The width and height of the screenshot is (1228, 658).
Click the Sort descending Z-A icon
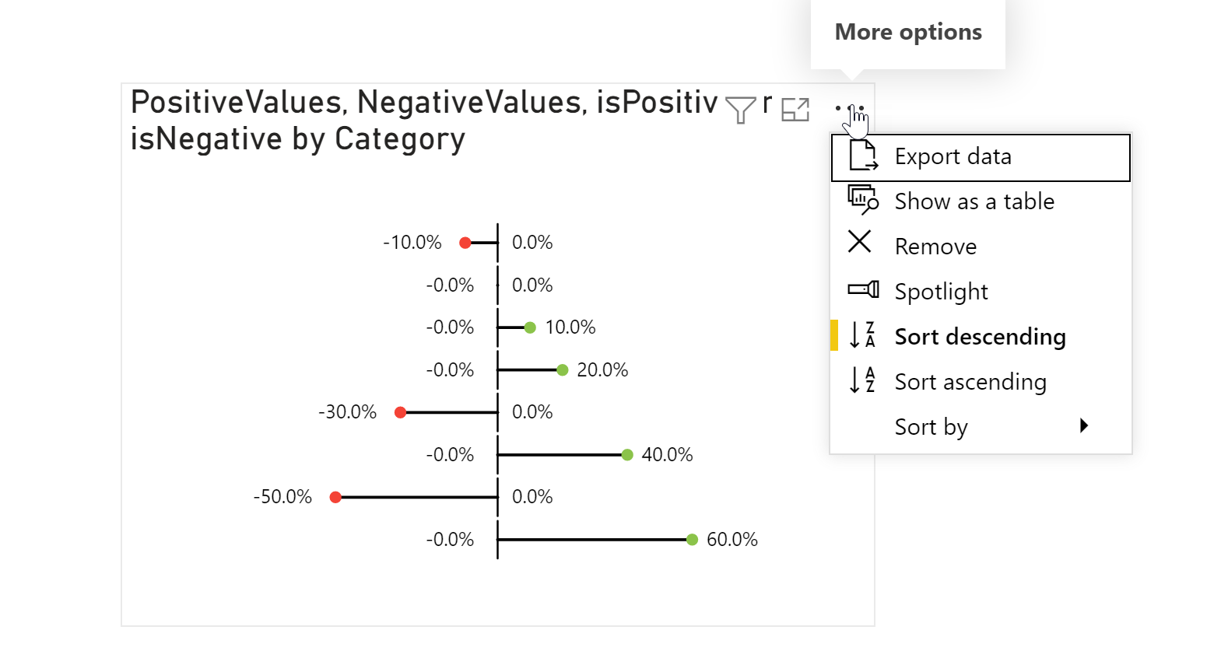point(862,336)
